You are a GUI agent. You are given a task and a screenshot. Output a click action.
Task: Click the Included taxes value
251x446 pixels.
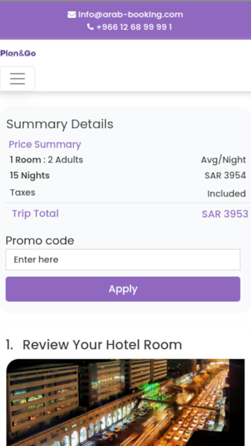tap(227, 194)
